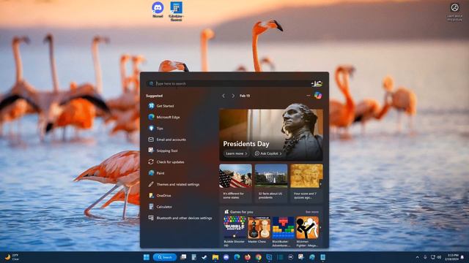Screen dimensions: 469x263
Task: Click the Copilot icon in search panel
Action: pyautogui.click(x=317, y=96)
